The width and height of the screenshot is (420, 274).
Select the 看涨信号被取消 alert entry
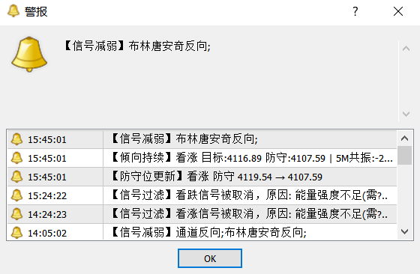point(250,214)
